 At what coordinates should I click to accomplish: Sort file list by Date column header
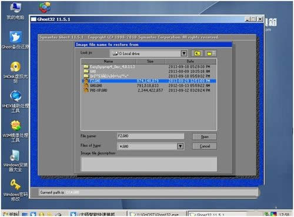click(x=191, y=61)
